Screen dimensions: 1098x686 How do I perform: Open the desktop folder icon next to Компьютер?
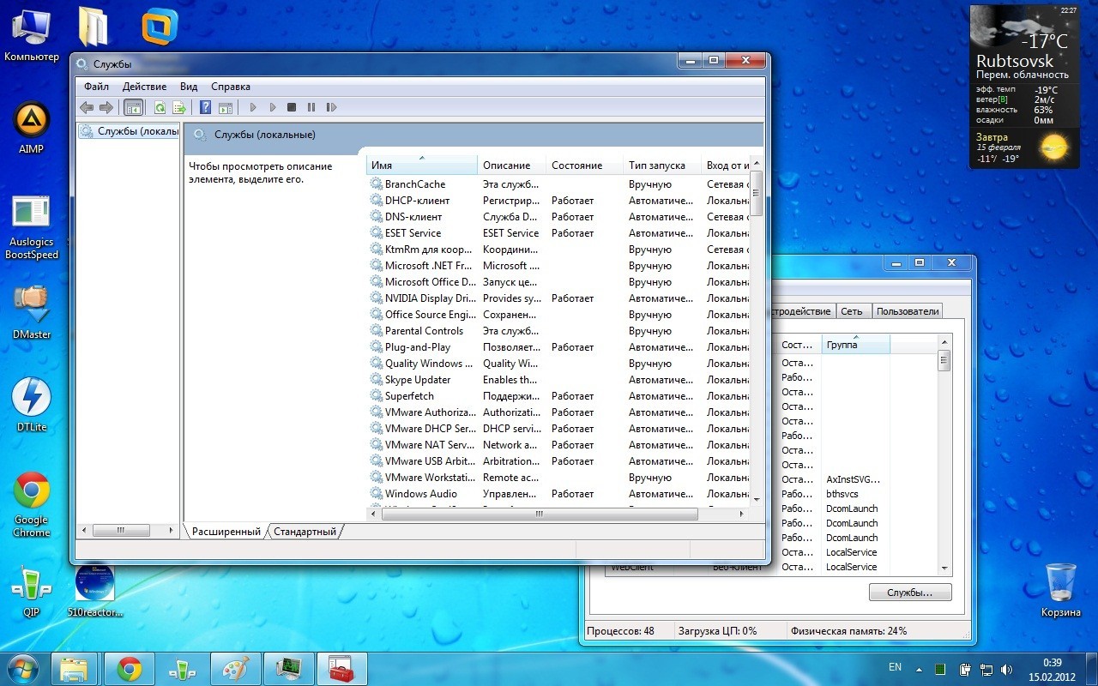click(94, 27)
